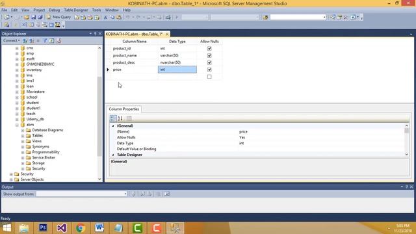Select the product_name column name cell

pos(135,55)
